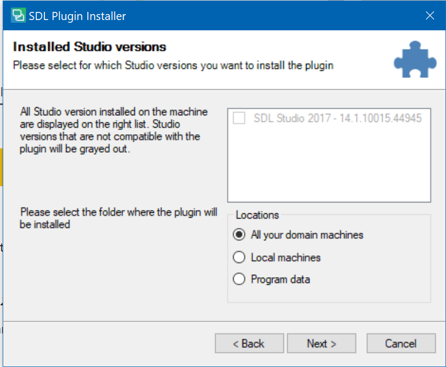Go back using the Back button
This screenshot has height=367, width=446.
pyautogui.click(x=249, y=343)
